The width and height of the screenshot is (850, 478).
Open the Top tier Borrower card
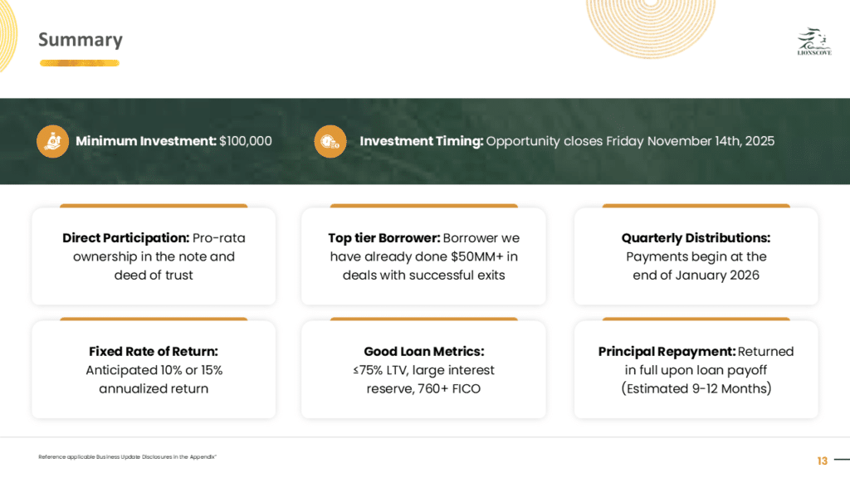tap(423, 256)
